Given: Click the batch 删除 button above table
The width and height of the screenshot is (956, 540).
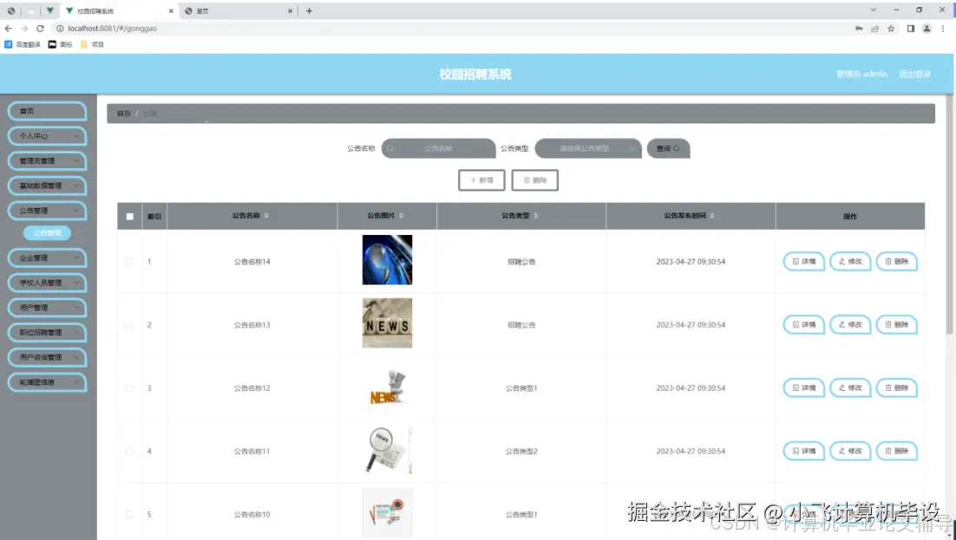Looking at the screenshot, I should pyautogui.click(x=534, y=180).
